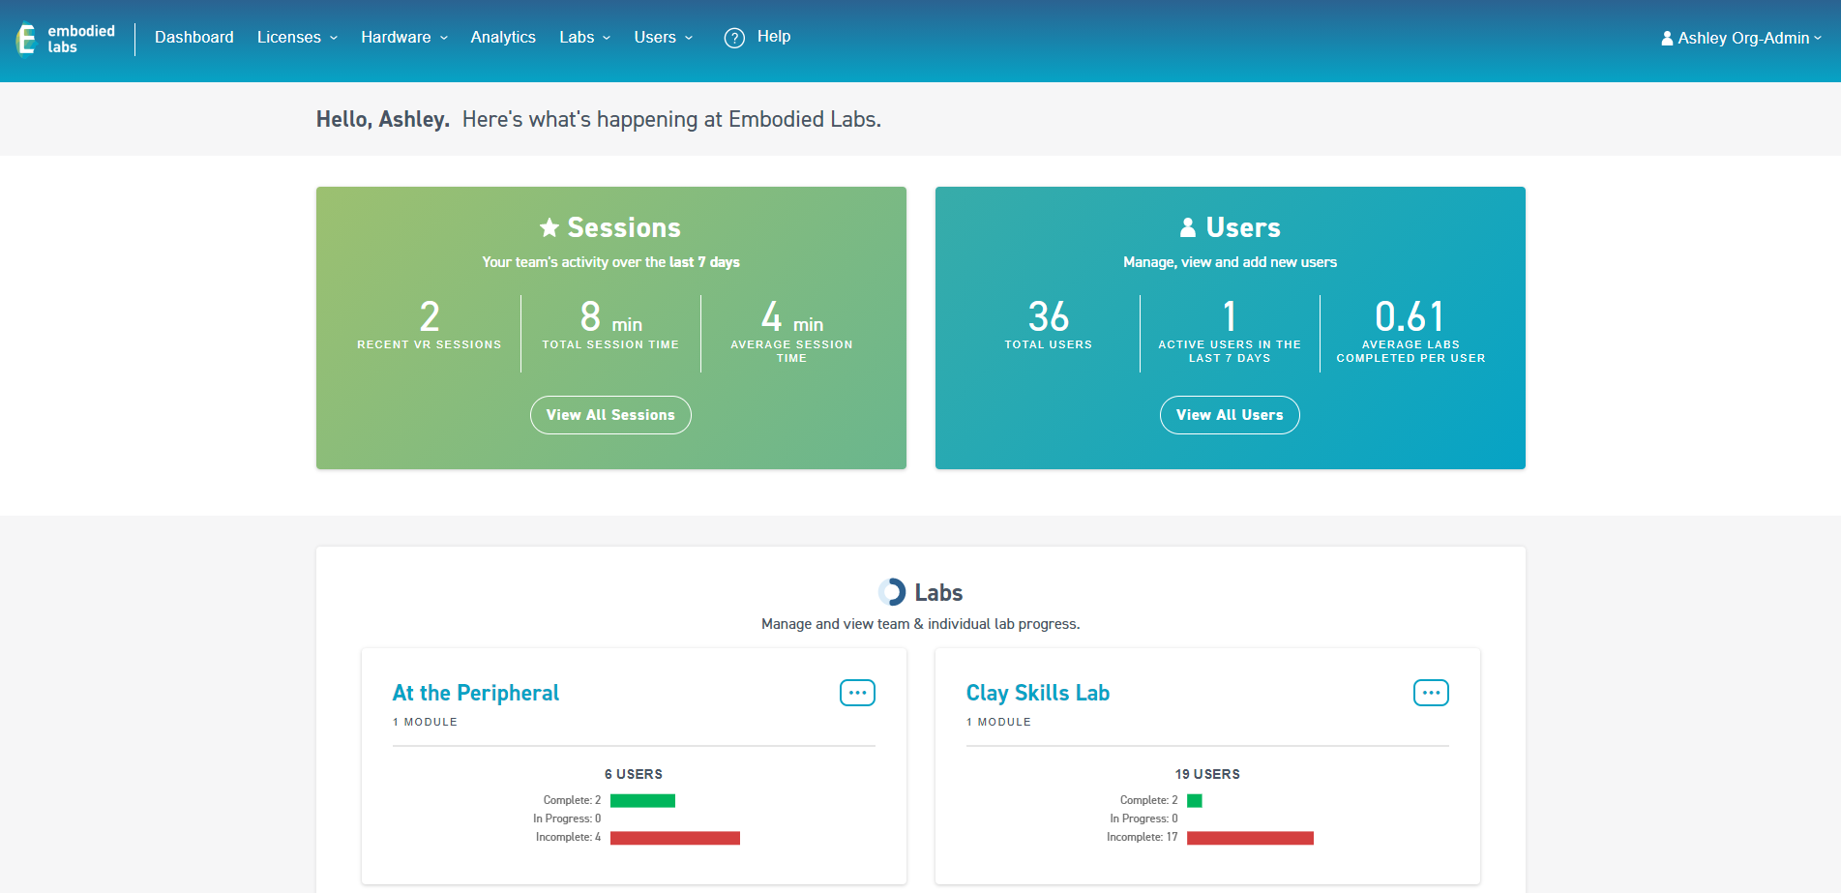Open the Ashley Org-Admin account dropdown
The width and height of the screenshot is (1841, 893).
[1742, 38]
